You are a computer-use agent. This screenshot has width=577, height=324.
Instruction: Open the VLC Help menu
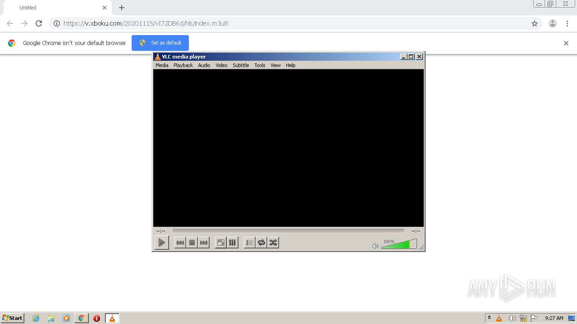tap(291, 65)
